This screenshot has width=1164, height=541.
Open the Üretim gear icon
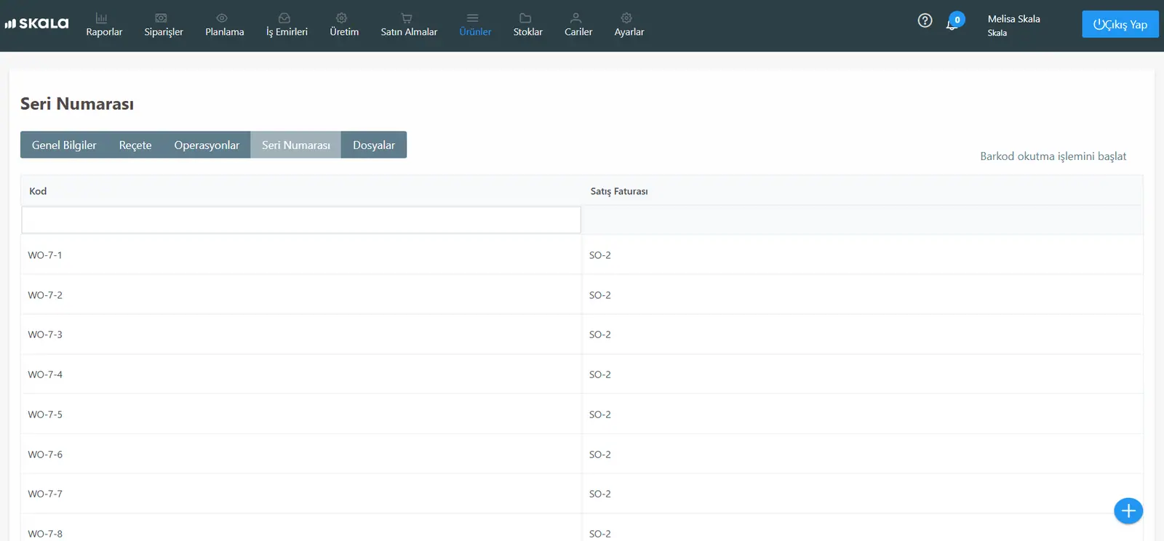click(341, 18)
